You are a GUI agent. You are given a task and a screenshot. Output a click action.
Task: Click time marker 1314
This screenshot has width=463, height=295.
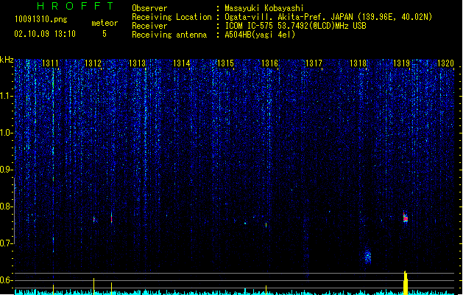pyautogui.click(x=181, y=63)
